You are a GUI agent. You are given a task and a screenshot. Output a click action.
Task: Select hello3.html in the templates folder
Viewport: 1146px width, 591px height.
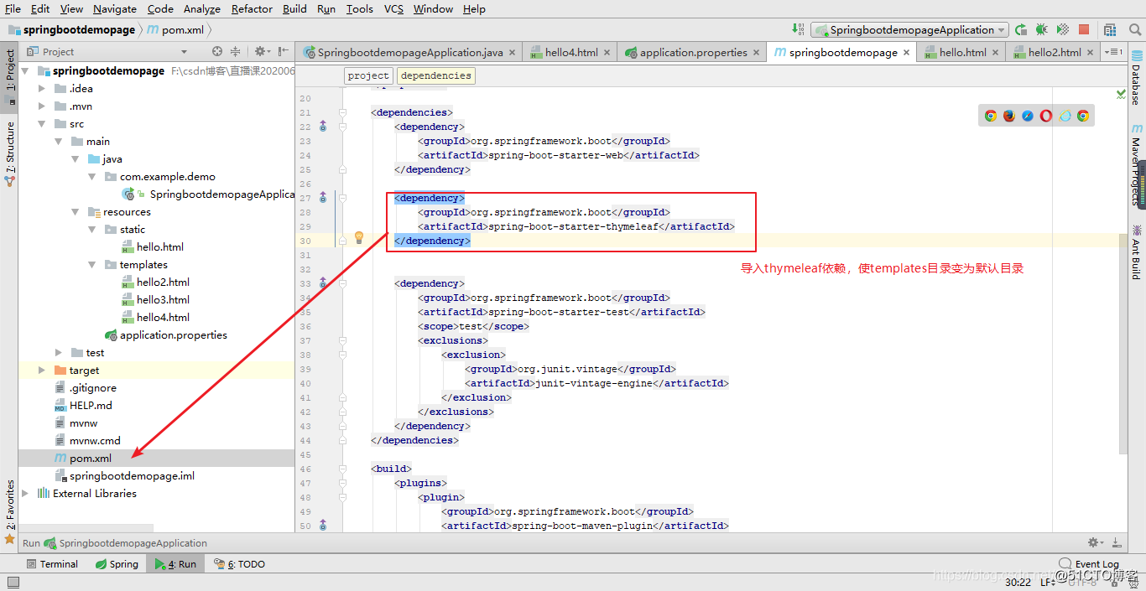click(163, 299)
